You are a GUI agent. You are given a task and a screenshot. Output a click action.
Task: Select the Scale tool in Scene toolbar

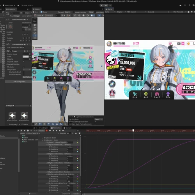(x=35, y=33)
